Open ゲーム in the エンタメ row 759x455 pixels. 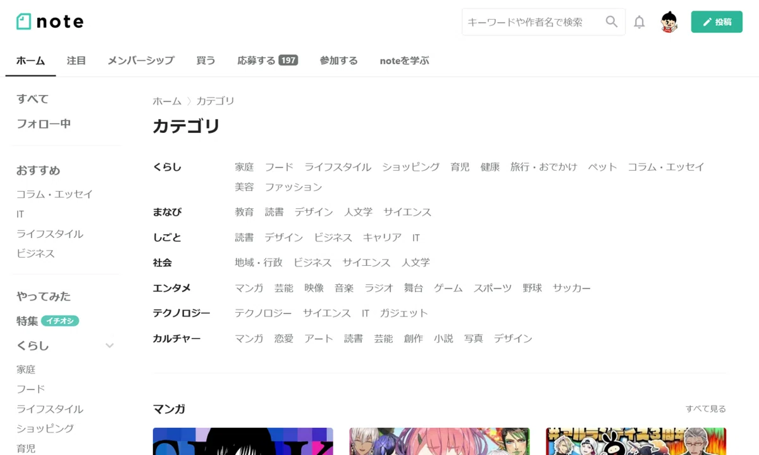(x=448, y=288)
